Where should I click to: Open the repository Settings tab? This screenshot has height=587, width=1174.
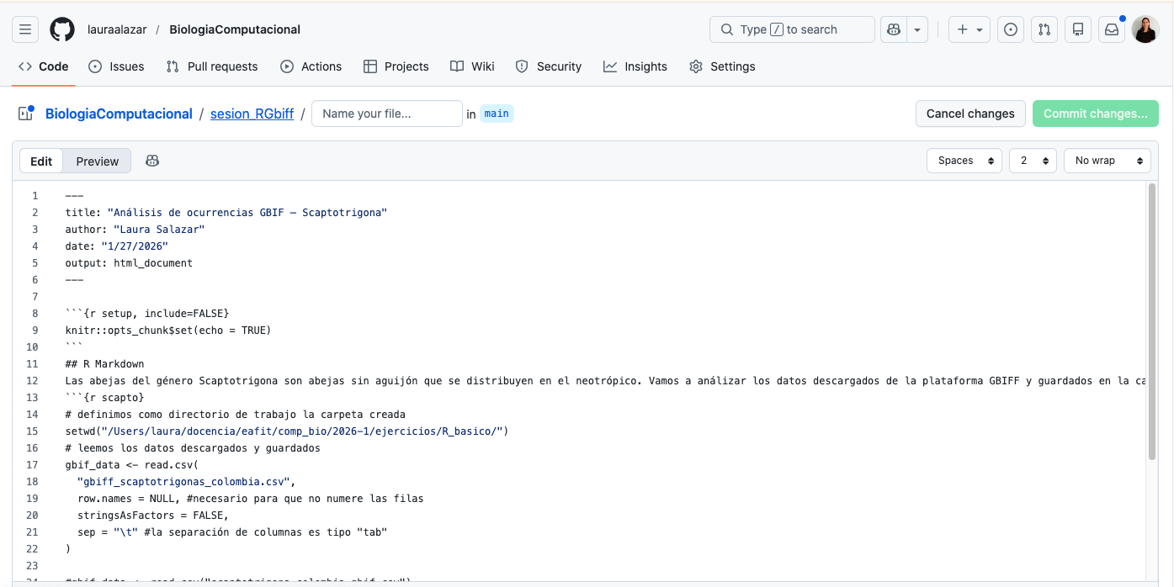coord(722,66)
